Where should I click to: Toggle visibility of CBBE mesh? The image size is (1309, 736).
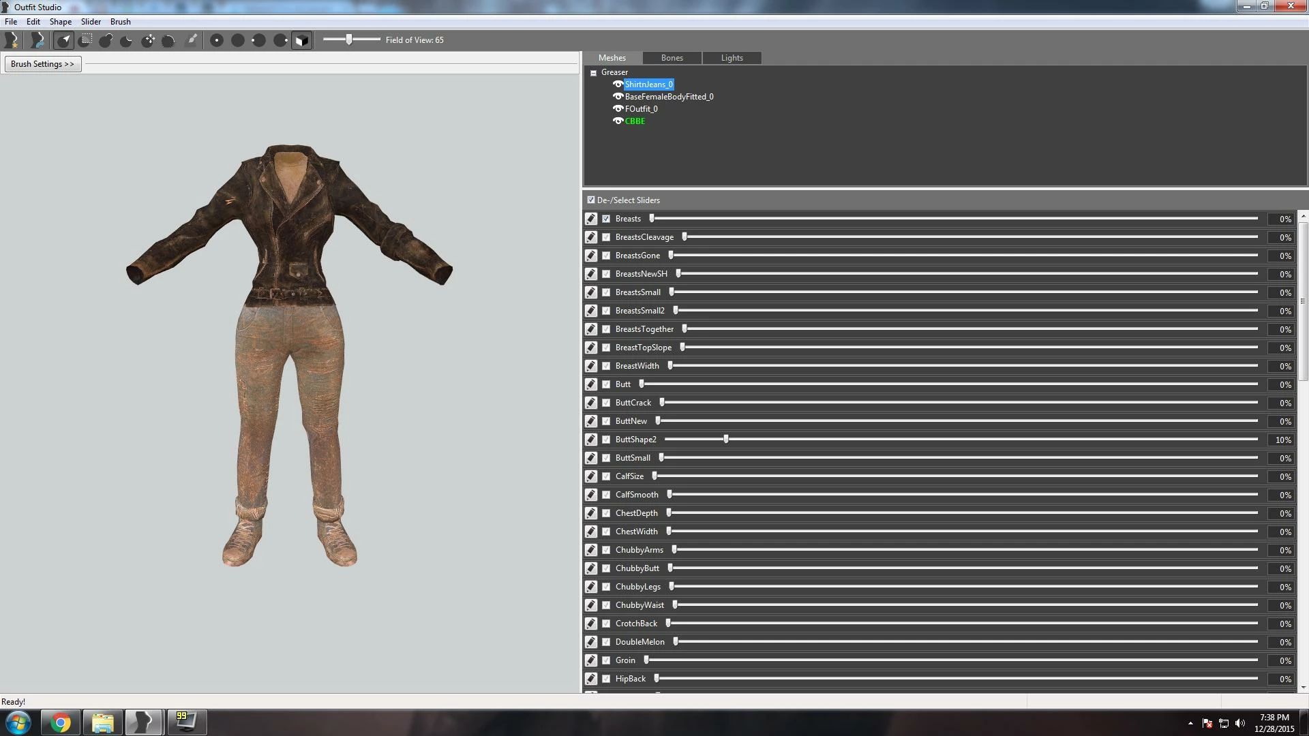pos(618,121)
